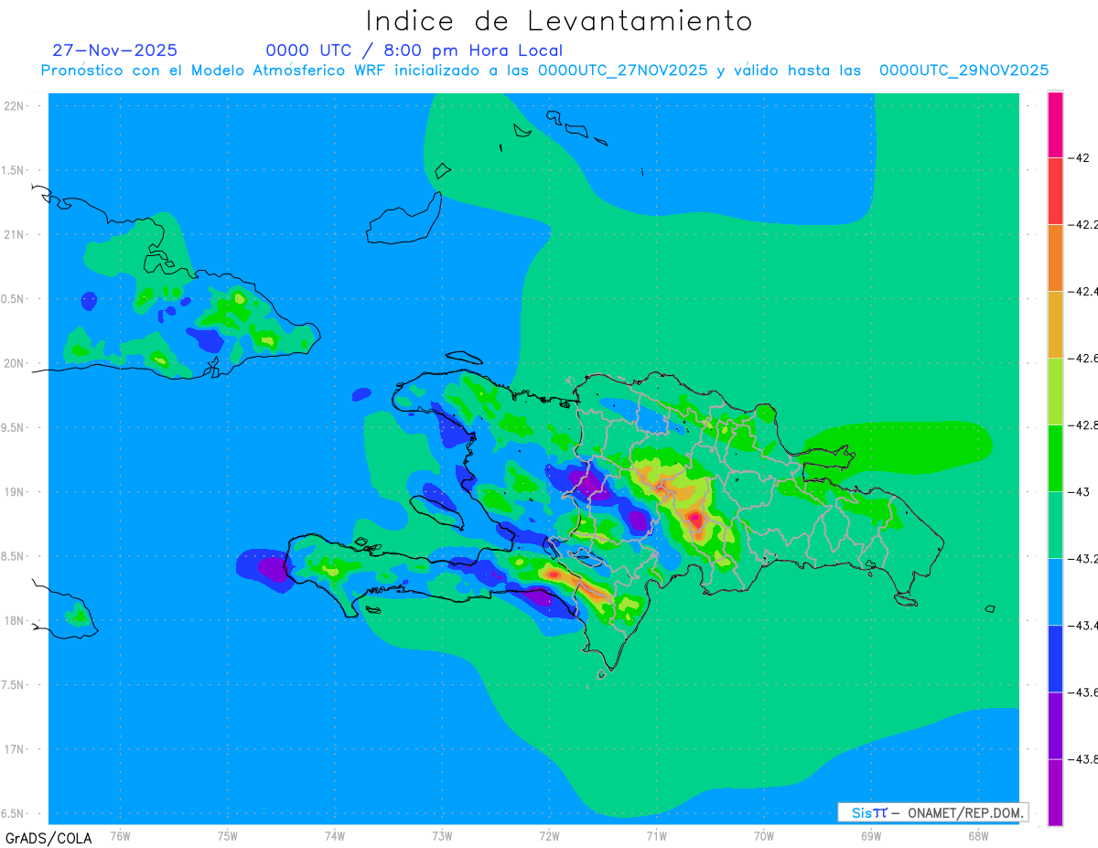Click the violet swatch below -43.8
This screenshot has height=848, width=1098.
pyautogui.click(x=1055, y=792)
